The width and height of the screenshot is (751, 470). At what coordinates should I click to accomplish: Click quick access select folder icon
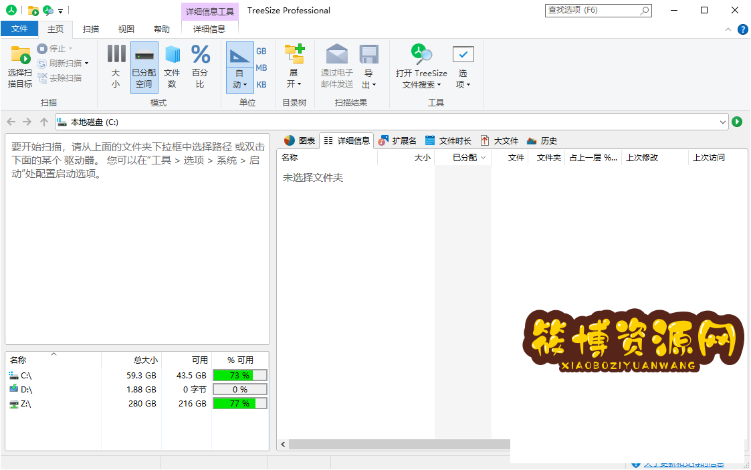pyautogui.click(x=33, y=11)
